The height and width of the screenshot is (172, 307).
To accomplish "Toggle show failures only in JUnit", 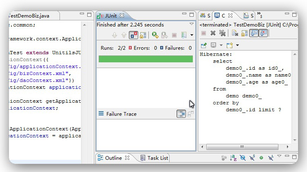I will [134, 35].
